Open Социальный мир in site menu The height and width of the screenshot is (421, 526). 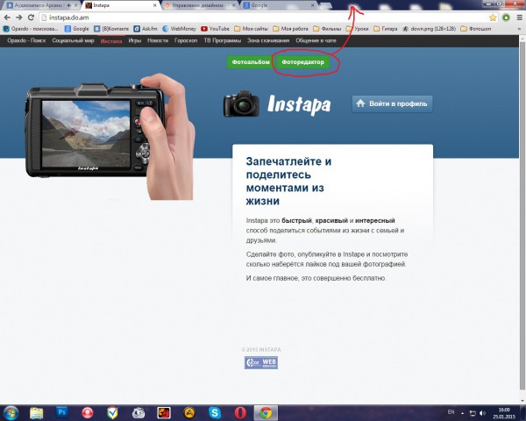pyautogui.click(x=73, y=40)
